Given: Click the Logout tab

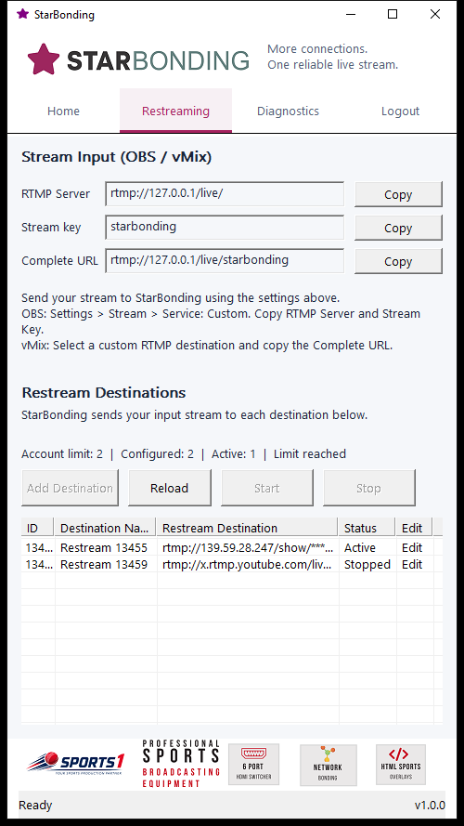Looking at the screenshot, I should tap(400, 111).
